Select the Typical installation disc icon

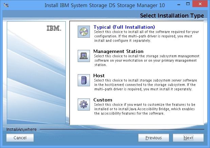click(x=84, y=32)
